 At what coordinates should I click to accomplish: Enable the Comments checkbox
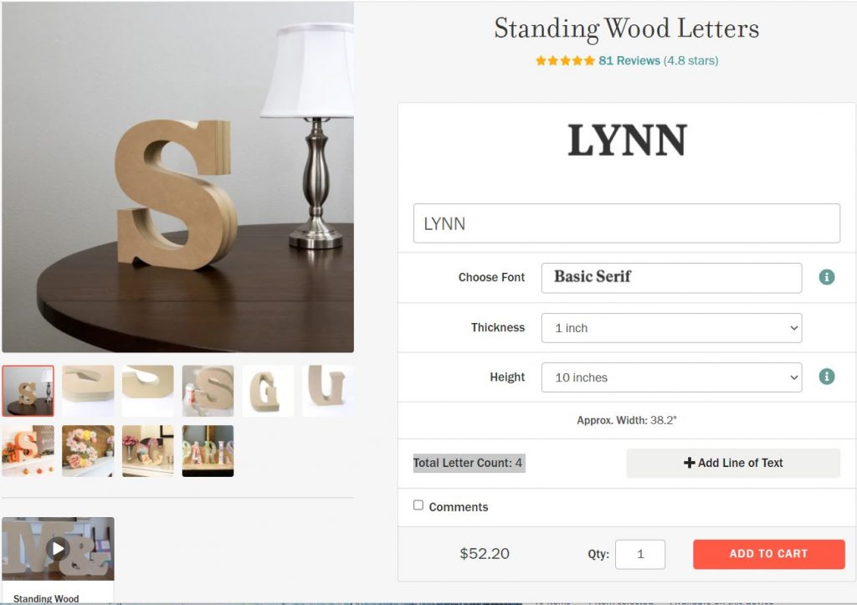(x=418, y=505)
